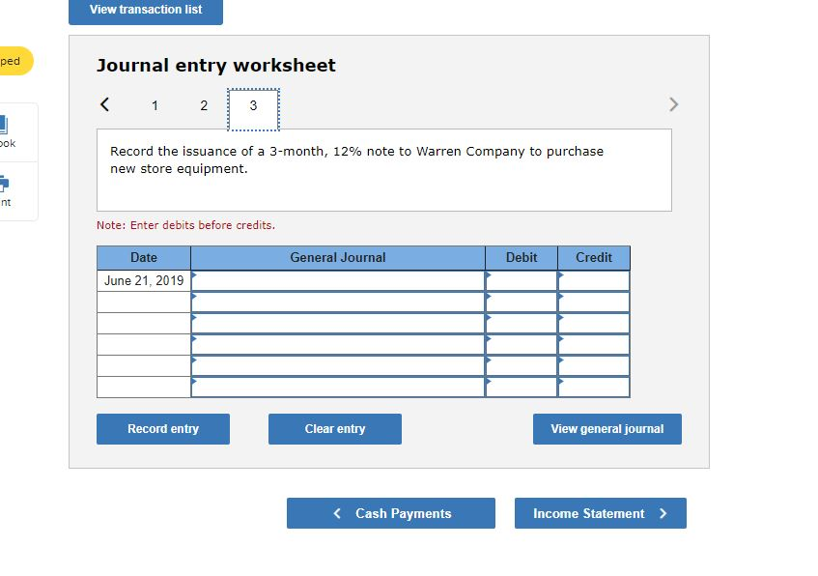
Task: Click the Record entry button
Action: (162, 428)
